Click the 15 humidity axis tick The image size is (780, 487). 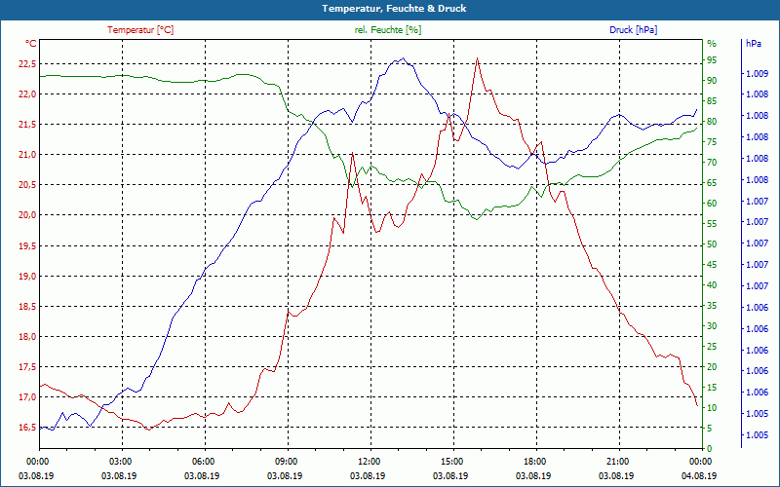712,387
